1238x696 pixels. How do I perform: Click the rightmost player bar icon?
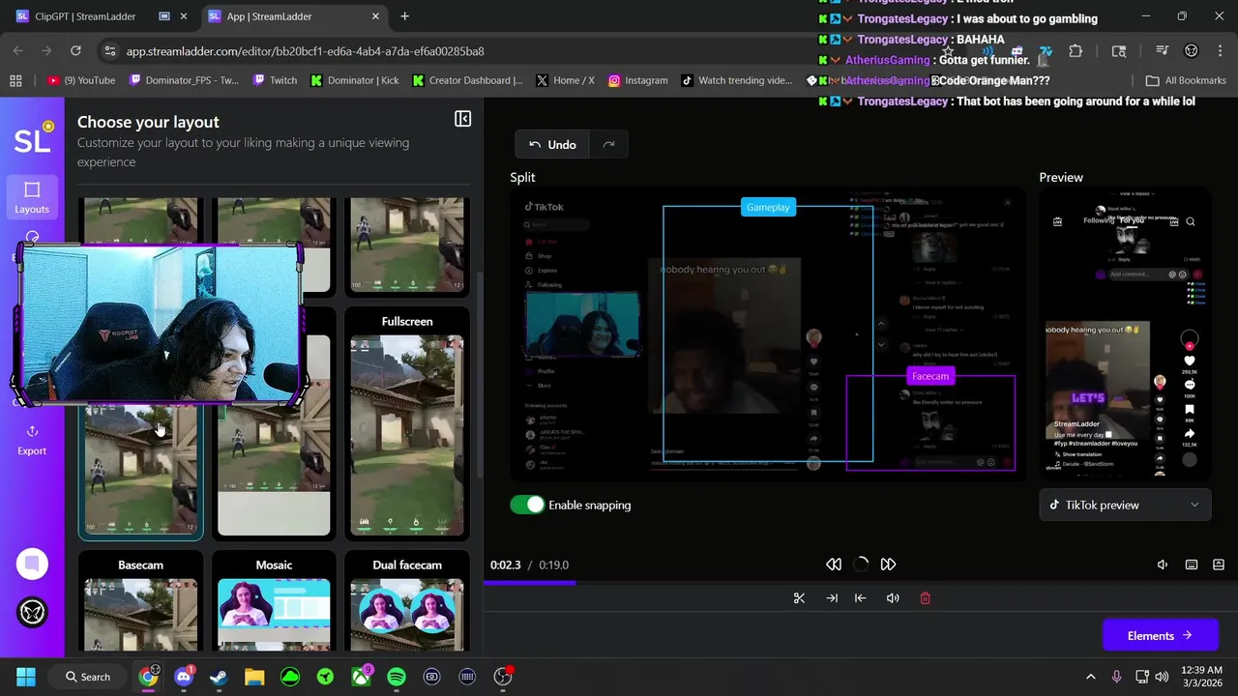1219,565
